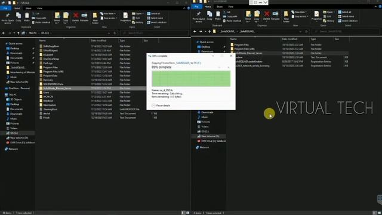Click Pin to Quick access in right window
The width and height of the screenshot is (382, 215).
click(199, 17)
